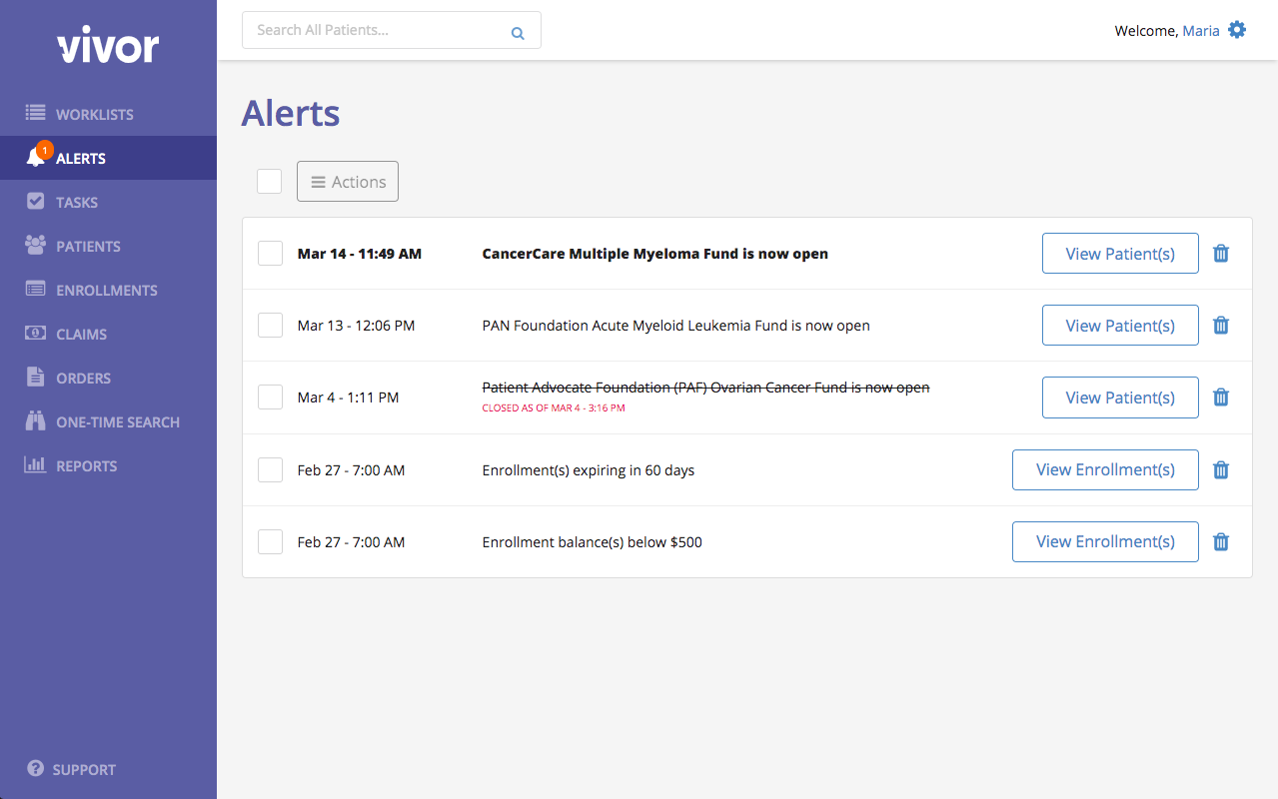Check the Mar 4 PAF alert checkbox
Viewport: 1278px width, 799px height.
270,397
